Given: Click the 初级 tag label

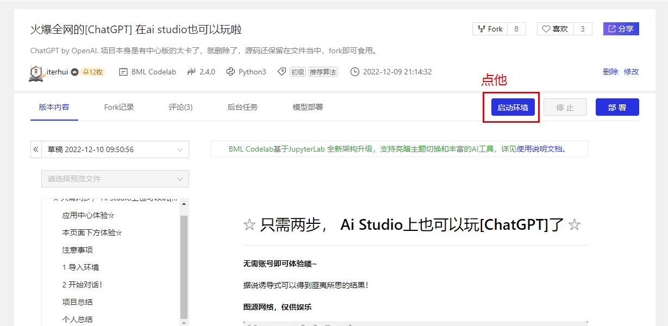Looking at the screenshot, I should pos(297,72).
